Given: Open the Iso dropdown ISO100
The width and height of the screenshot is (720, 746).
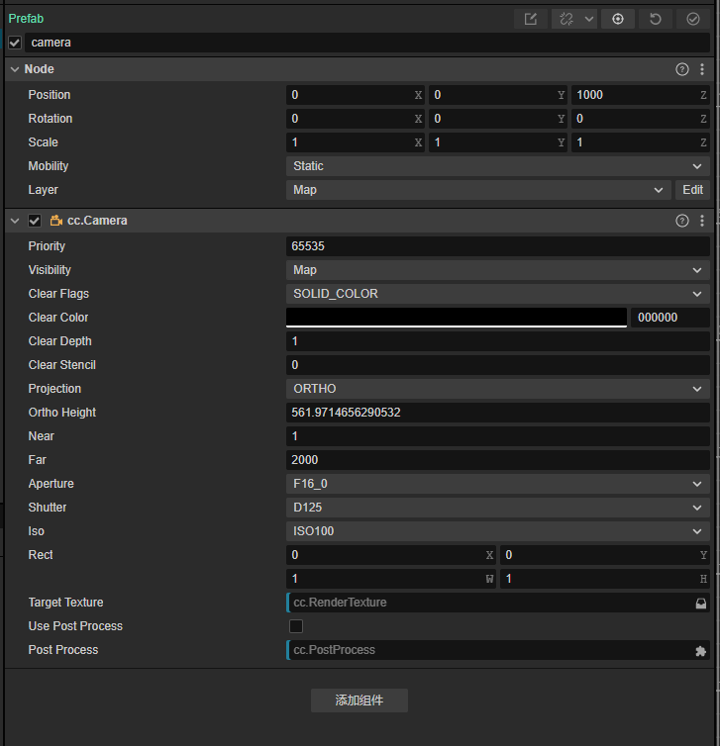Looking at the screenshot, I should [497, 531].
